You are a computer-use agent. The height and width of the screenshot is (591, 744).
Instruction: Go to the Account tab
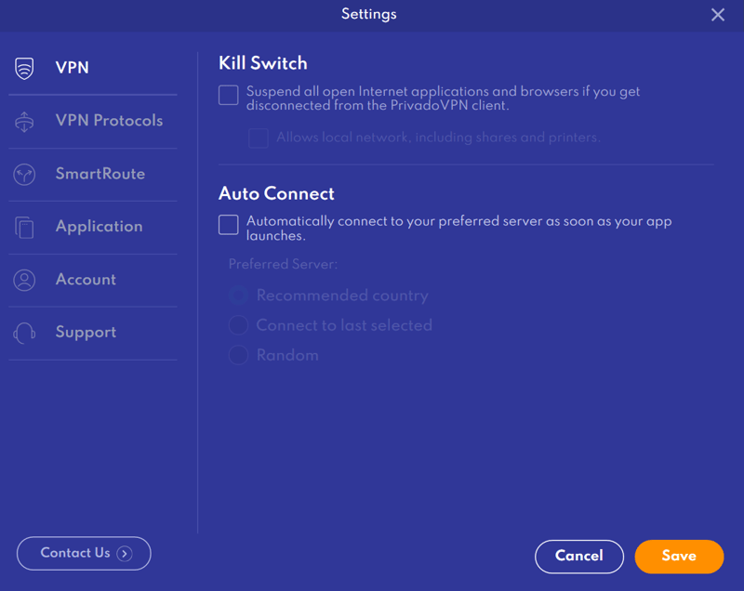[x=86, y=280]
